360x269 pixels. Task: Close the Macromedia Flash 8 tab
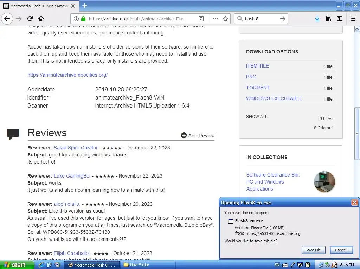[73, 6]
